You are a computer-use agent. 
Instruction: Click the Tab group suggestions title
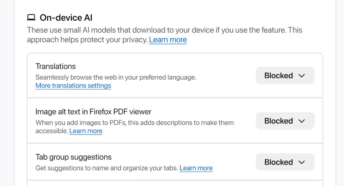[73, 157]
